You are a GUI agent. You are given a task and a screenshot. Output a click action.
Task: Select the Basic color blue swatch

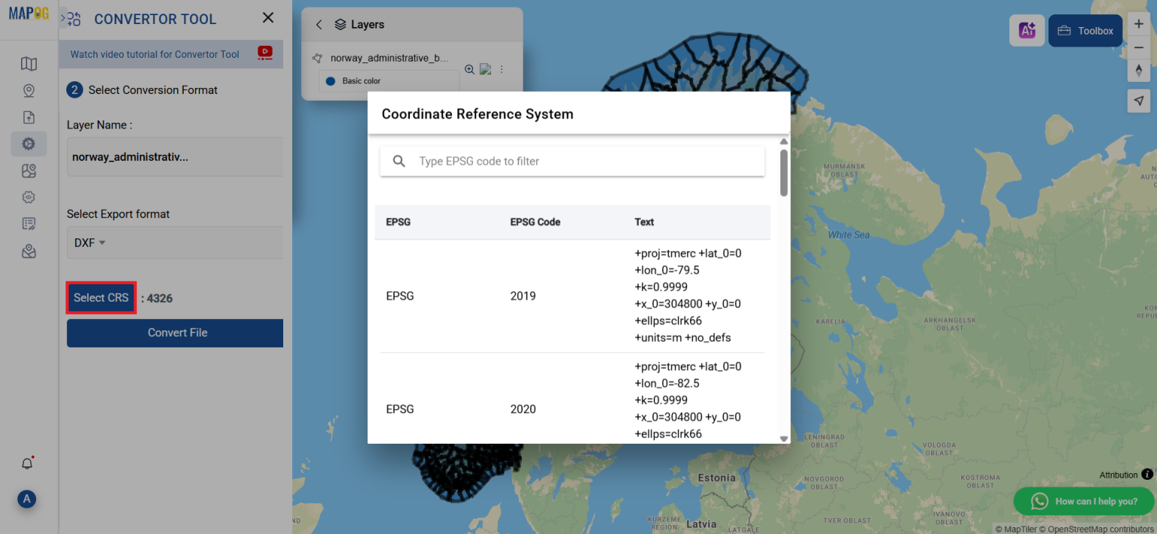point(329,80)
